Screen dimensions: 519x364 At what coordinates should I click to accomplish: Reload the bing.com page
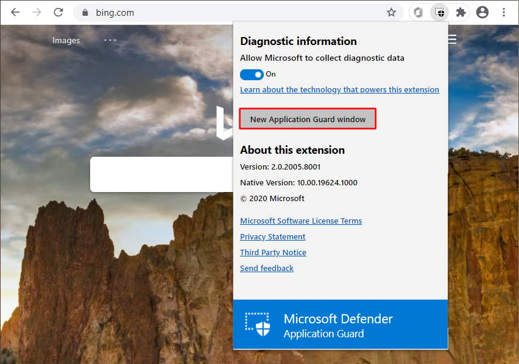58,12
